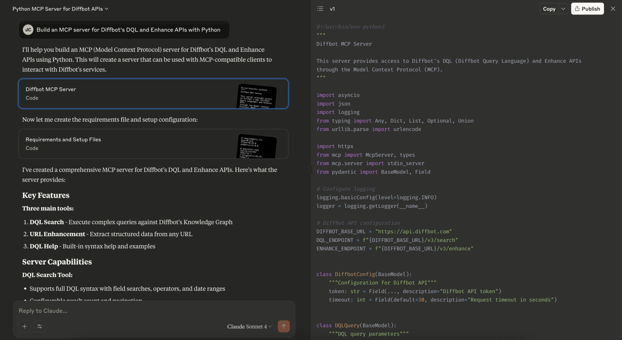Open the Diffbot MCP Server artifact card
This screenshot has width=622, height=340.
(x=153, y=94)
